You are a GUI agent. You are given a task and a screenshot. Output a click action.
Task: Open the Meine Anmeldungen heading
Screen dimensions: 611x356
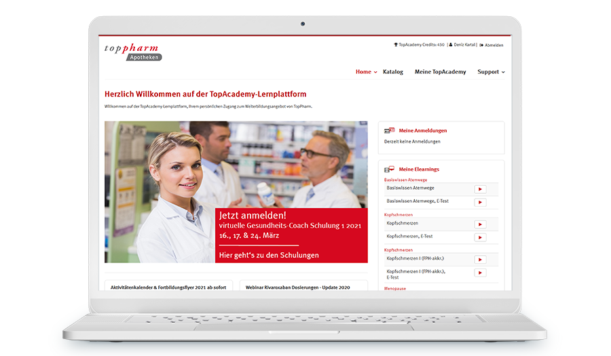coord(423,131)
